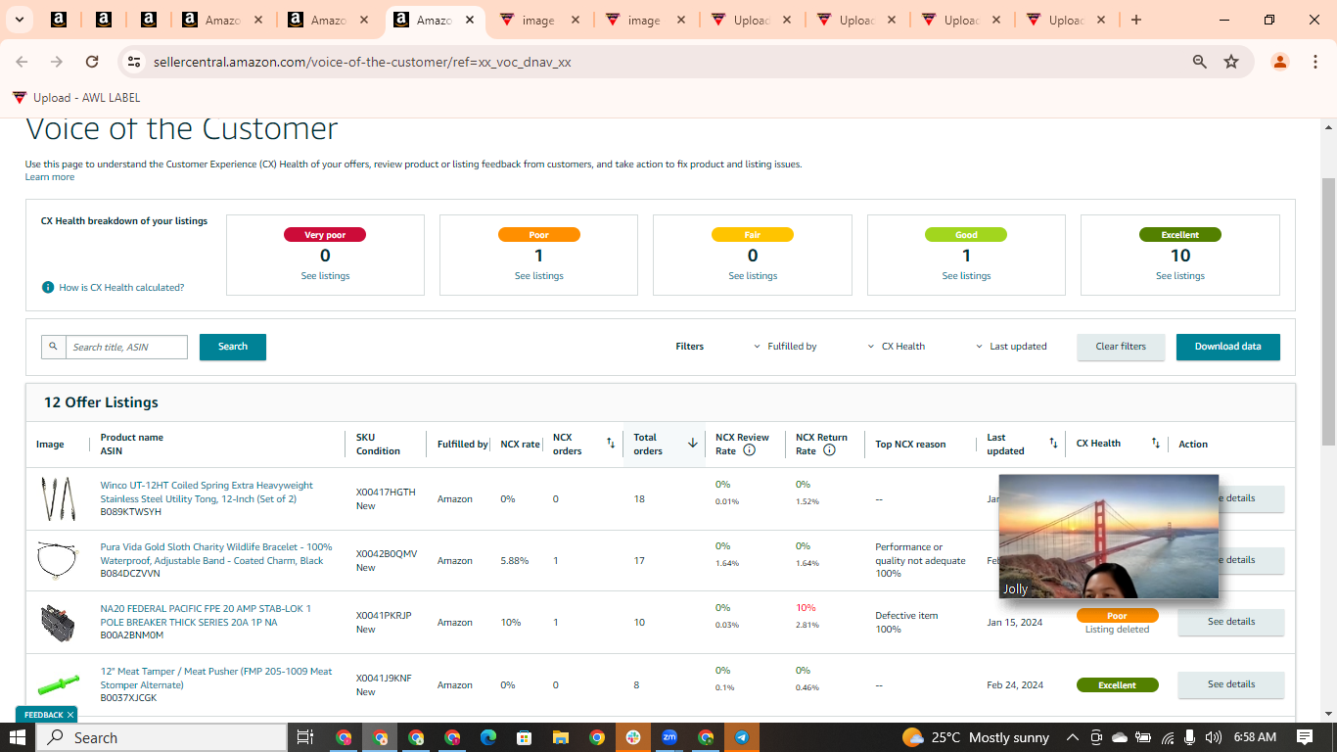Expand the CX Health filter dropdown

click(897, 347)
